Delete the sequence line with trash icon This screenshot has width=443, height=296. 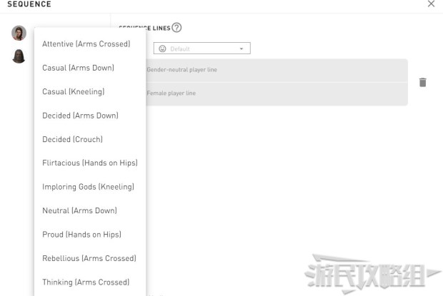pos(423,82)
